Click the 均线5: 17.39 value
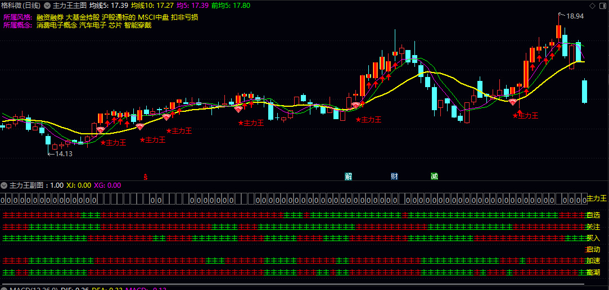The height and width of the screenshot is (290, 609). 109,6
